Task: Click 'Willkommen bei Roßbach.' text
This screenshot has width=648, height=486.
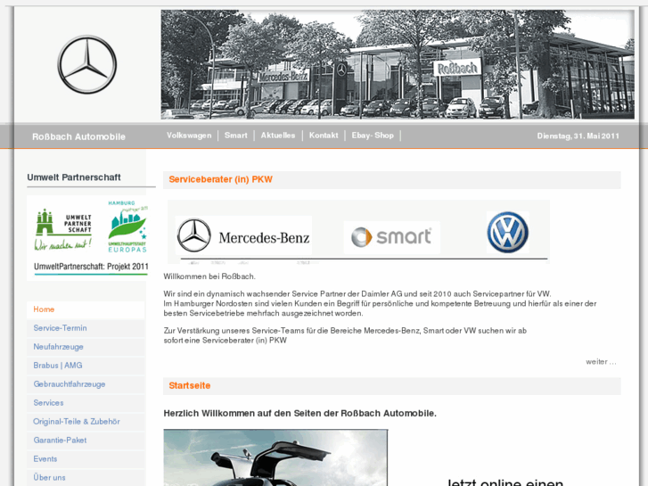Action: pyautogui.click(x=209, y=276)
